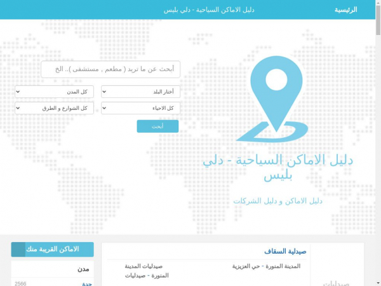Image resolution: width=381 pixels, height=286 pixels.
Task: Click the large site heading text
Action: (277, 168)
